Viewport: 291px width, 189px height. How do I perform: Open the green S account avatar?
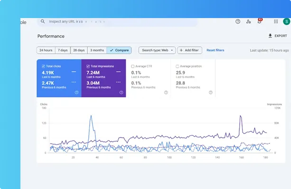click(x=287, y=21)
